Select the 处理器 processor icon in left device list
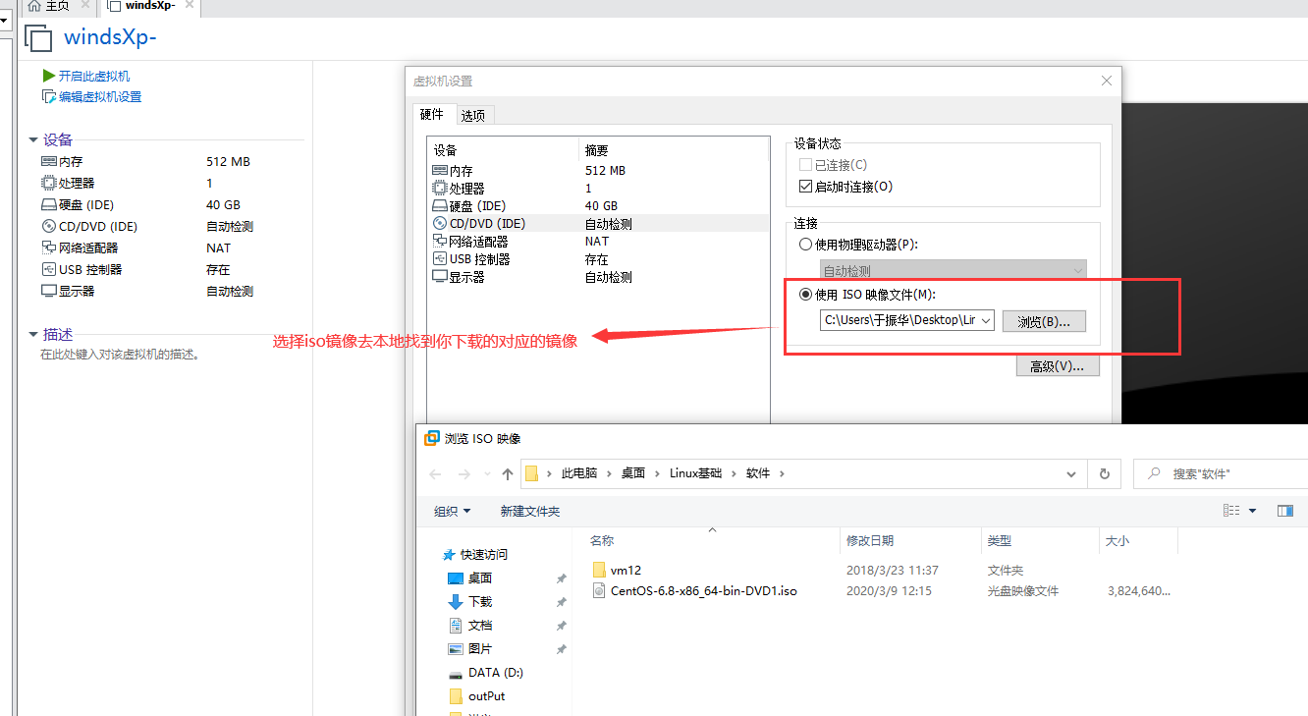1308x716 pixels. (x=49, y=183)
